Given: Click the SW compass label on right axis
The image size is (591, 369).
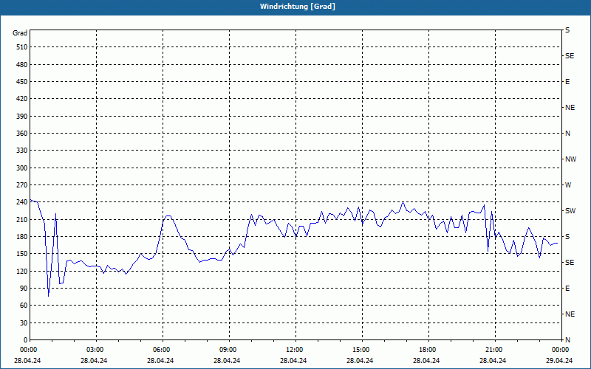Looking at the screenshot, I should (x=570, y=211).
